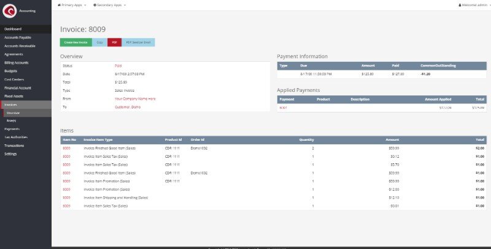
Task: Open the Customer, Demo link
Action: (128, 106)
